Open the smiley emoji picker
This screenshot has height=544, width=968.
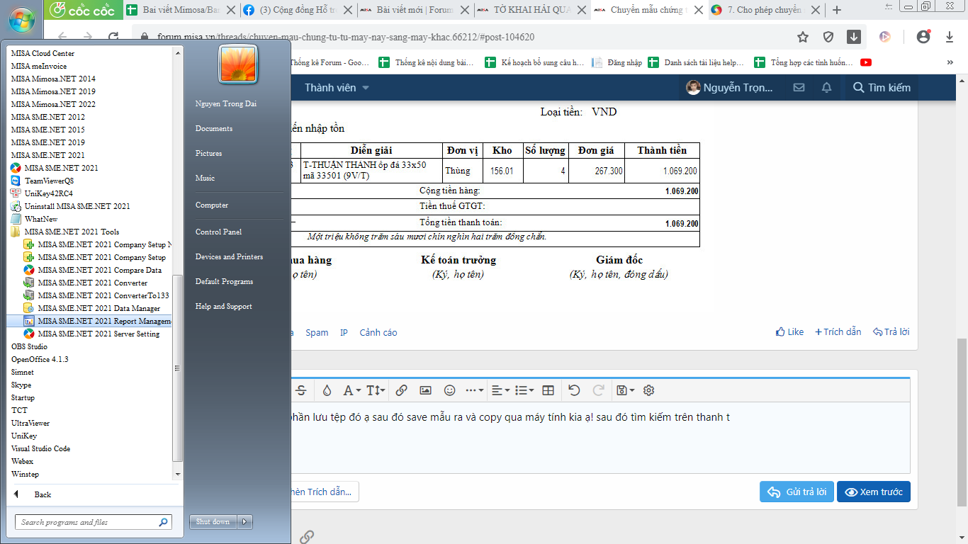click(449, 390)
